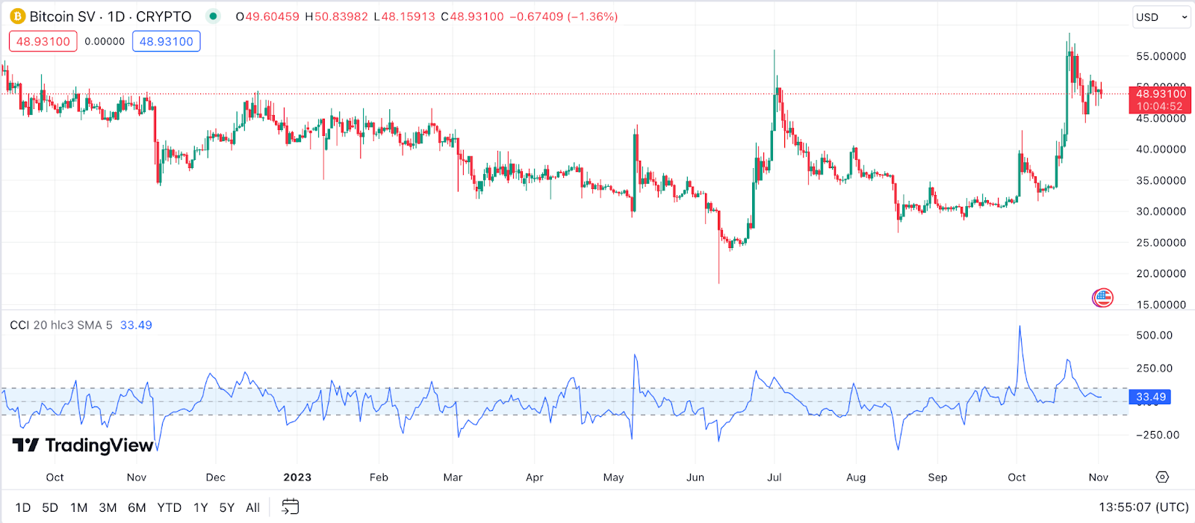Click the 0.00000 spread value
Image resolution: width=1195 pixels, height=523 pixels.
pyautogui.click(x=105, y=41)
